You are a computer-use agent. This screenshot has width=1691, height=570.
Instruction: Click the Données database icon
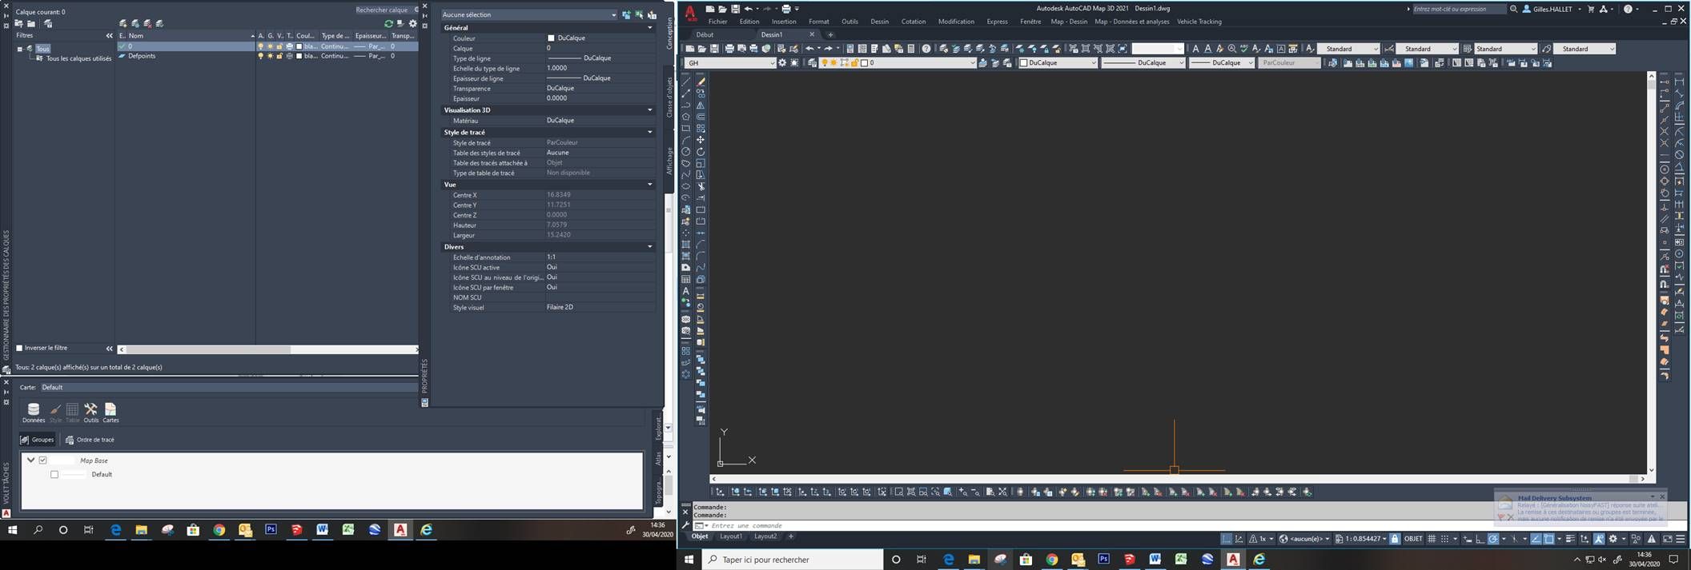pyautogui.click(x=33, y=410)
